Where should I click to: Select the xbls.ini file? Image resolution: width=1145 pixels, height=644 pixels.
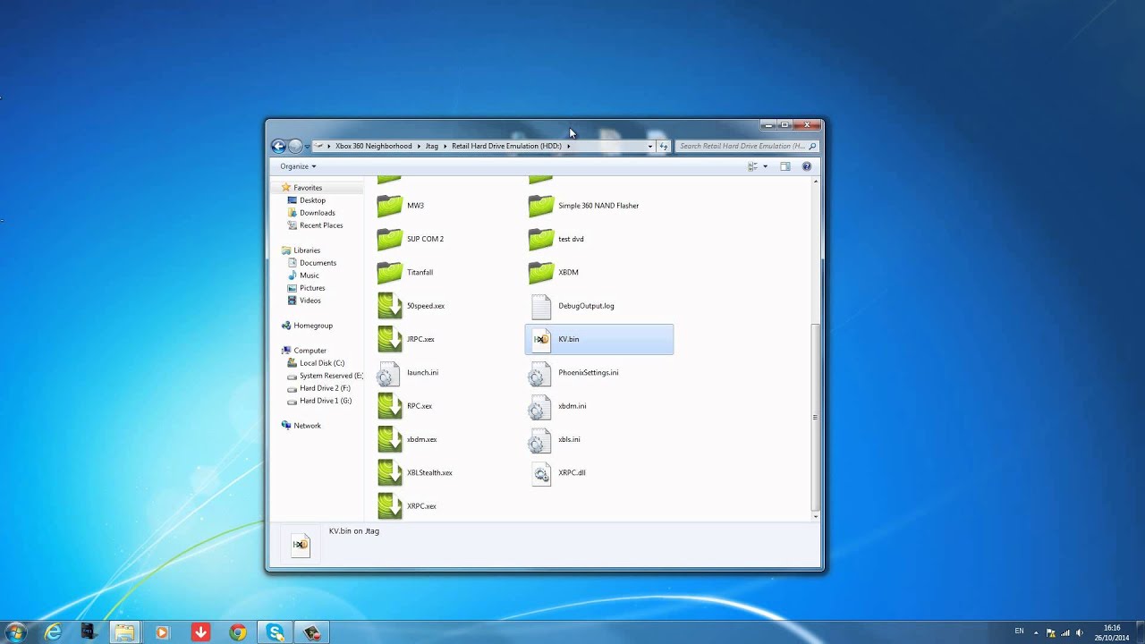click(554, 439)
